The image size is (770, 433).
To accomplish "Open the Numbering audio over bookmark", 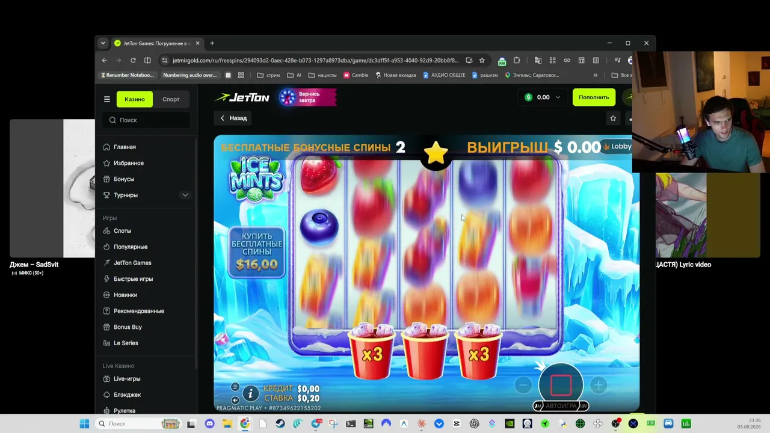I will coord(189,75).
